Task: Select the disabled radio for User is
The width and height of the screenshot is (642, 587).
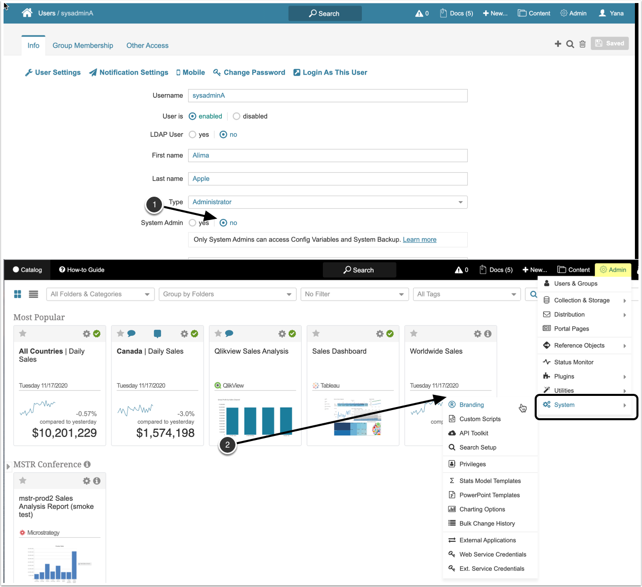Action: (x=236, y=116)
